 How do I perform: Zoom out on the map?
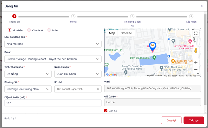(196, 69)
